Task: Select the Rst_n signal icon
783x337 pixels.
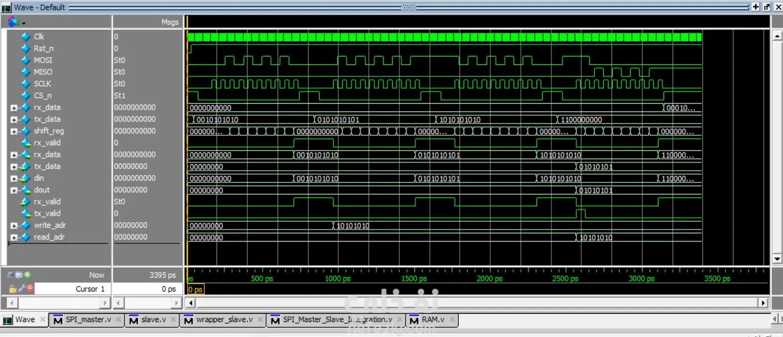Action: point(26,48)
